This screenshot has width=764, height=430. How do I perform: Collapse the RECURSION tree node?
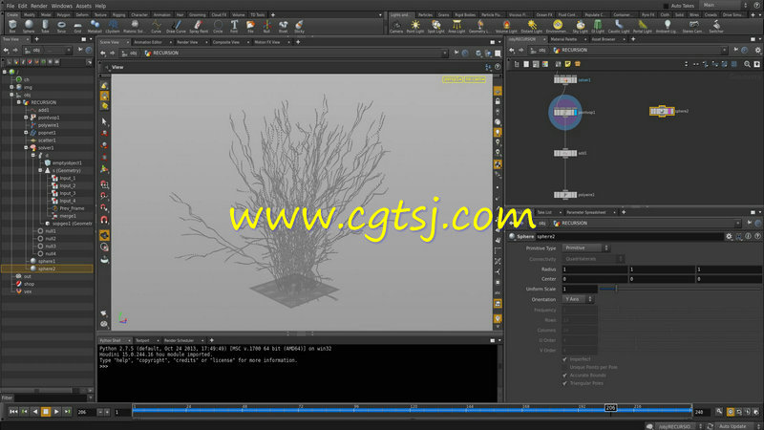pyautogui.click(x=19, y=102)
